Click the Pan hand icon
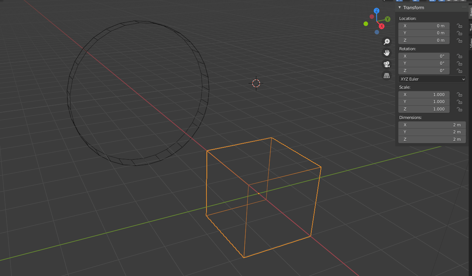472x276 pixels. click(386, 53)
